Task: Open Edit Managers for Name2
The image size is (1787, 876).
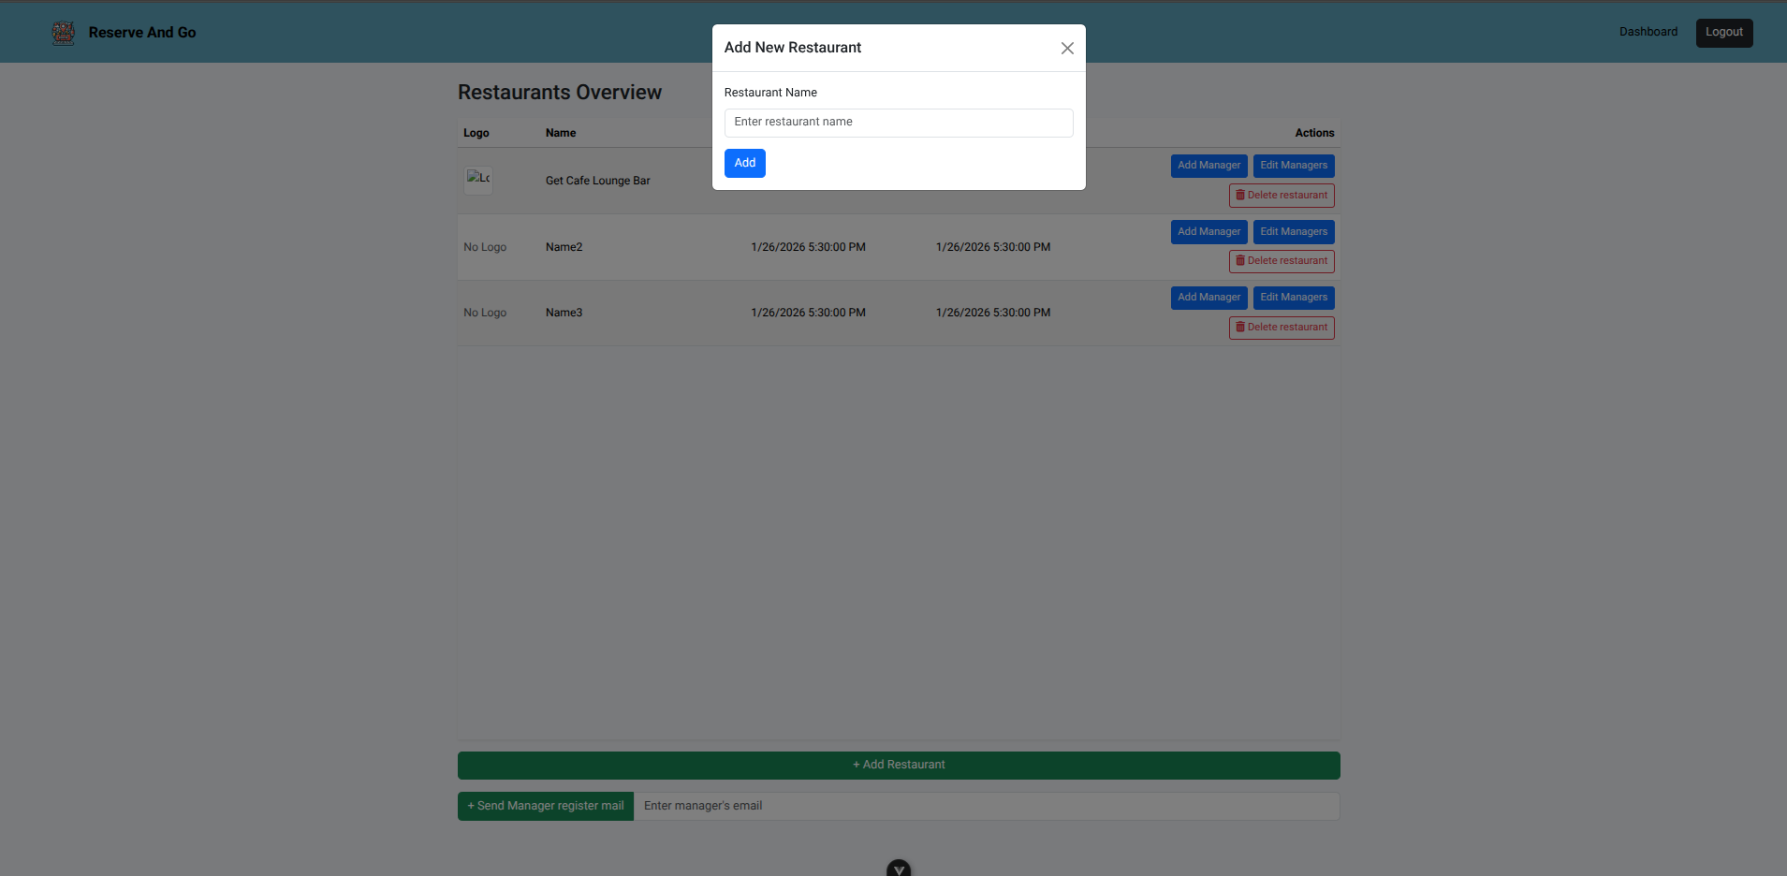Action: 1293,232
